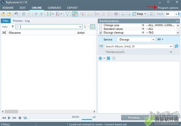Click the blue four-square select all results icon
This screenshot has width=181, height=126.
click(108, 58)
